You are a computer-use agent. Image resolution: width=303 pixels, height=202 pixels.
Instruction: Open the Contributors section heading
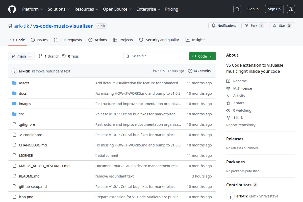click(x=241, y=185)
